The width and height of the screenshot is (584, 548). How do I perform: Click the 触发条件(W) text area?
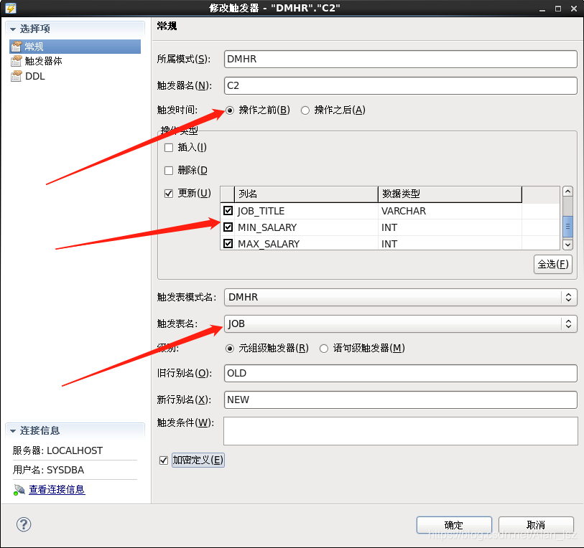point(401,431)
